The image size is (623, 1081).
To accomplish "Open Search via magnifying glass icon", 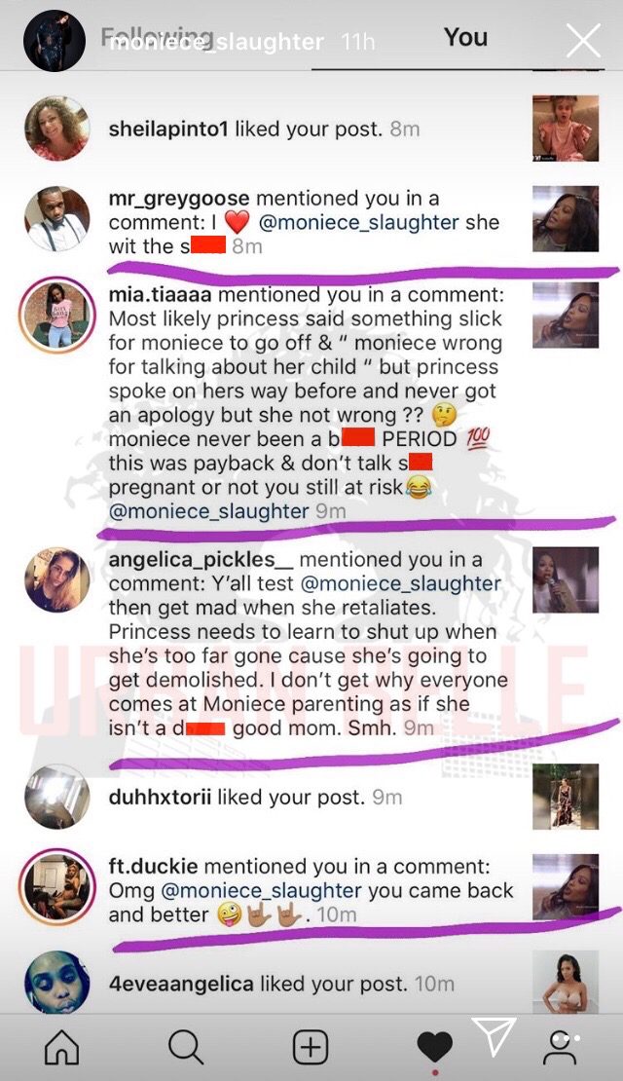I will coord(186,1049).
